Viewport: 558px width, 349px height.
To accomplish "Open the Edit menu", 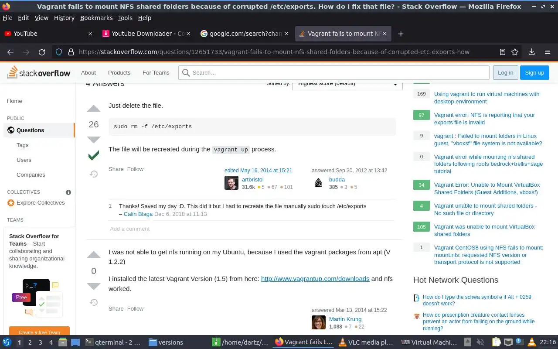I will click(24, 18).
